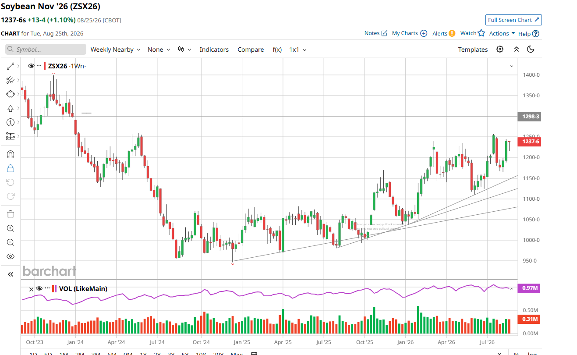Open the Compare menu
This screenshot has width=577, height=355.
(x=251, y=50)
